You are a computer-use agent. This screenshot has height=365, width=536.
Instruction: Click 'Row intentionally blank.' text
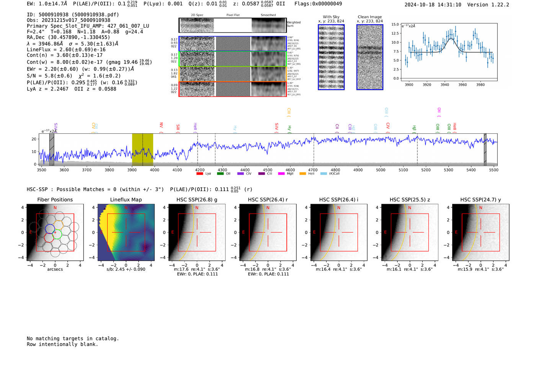click(62, 344)
